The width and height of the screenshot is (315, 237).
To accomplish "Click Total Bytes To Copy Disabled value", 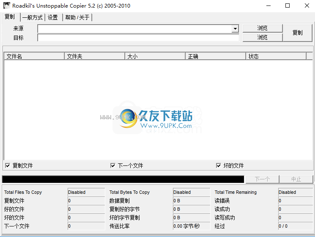I will pos(192,192).
